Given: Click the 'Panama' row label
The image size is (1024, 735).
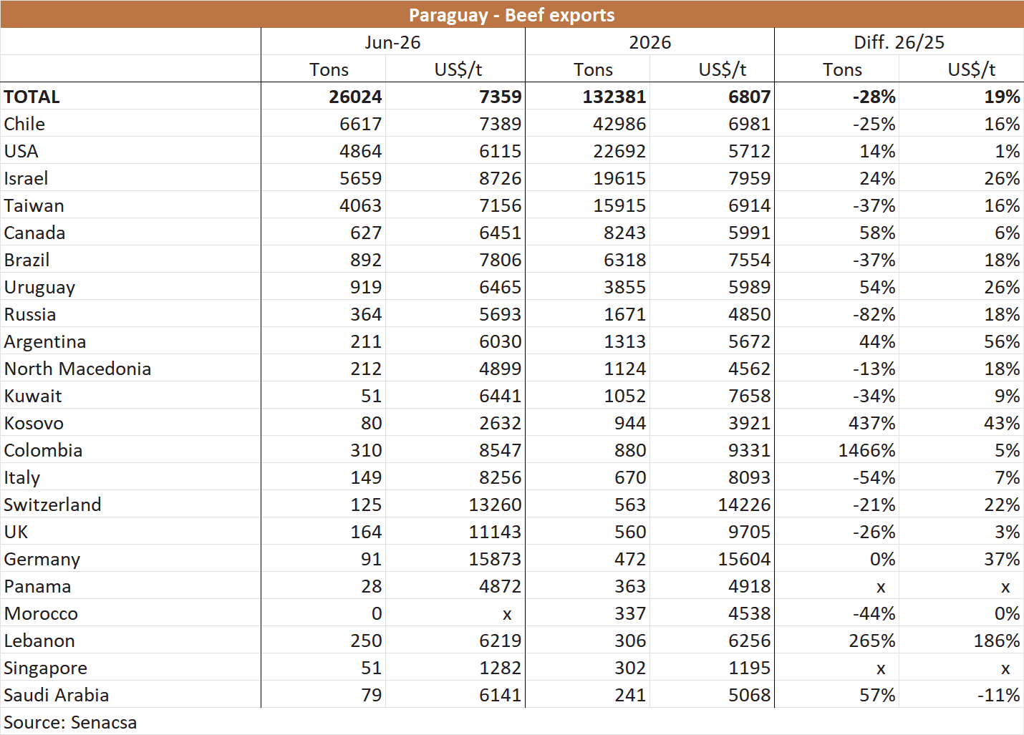Looking at the screenshot, I should click(37, 586).
